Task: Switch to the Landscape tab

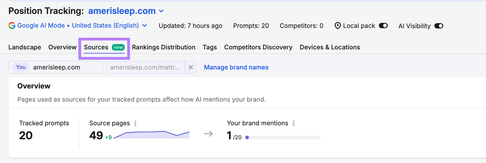Action: [25, 47]
